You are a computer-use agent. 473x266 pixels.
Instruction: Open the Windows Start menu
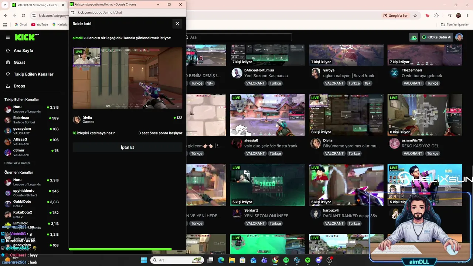click(x=144, y=260)
